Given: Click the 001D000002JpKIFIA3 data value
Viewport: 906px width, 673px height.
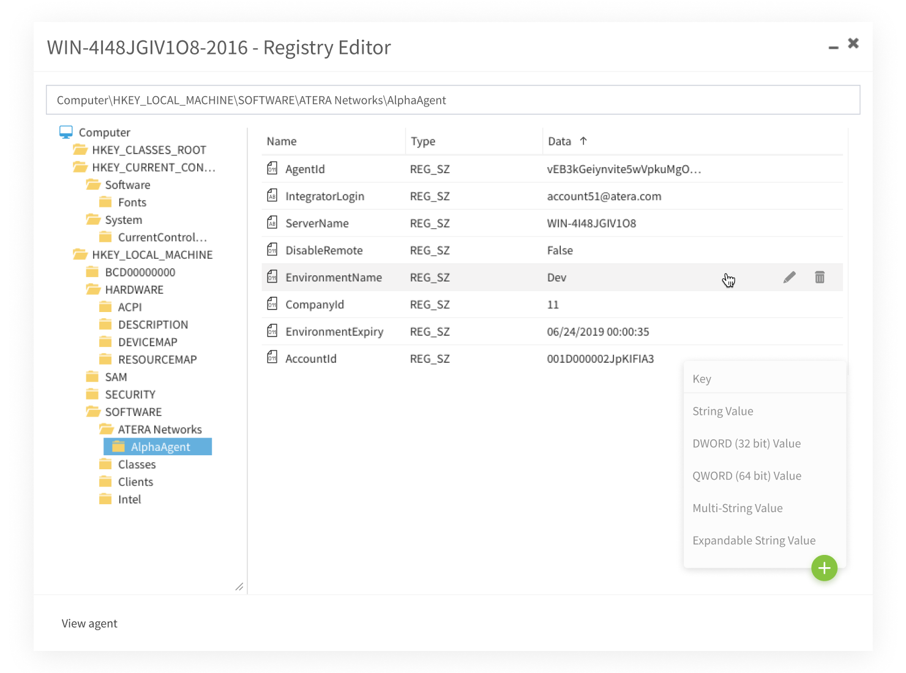Looking at the screenshot, I should click(601, 359).
